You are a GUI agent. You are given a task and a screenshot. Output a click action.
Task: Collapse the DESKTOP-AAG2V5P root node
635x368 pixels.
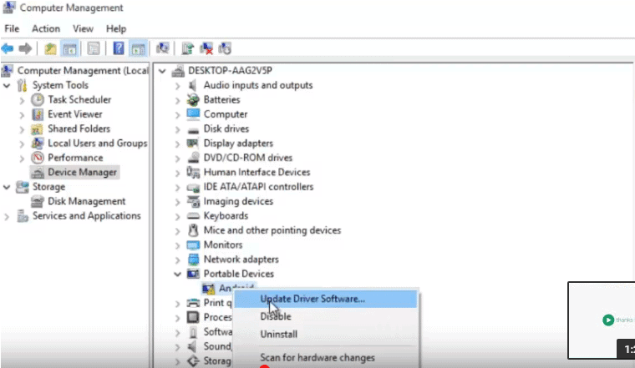162,71
